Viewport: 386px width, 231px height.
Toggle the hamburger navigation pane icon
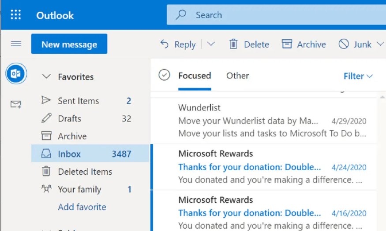pos(16,44)
